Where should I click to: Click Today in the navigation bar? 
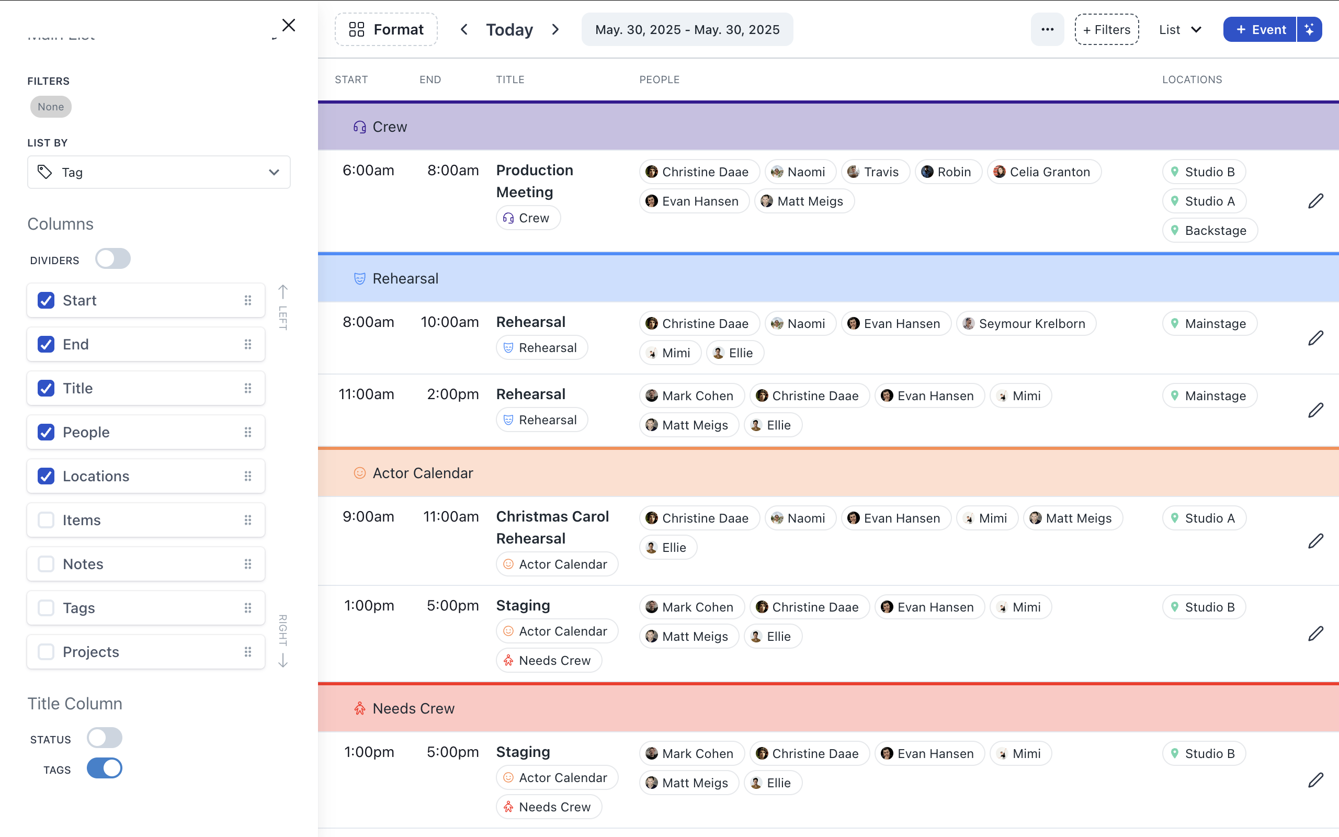pyautogui.click(x=509, y=29)
